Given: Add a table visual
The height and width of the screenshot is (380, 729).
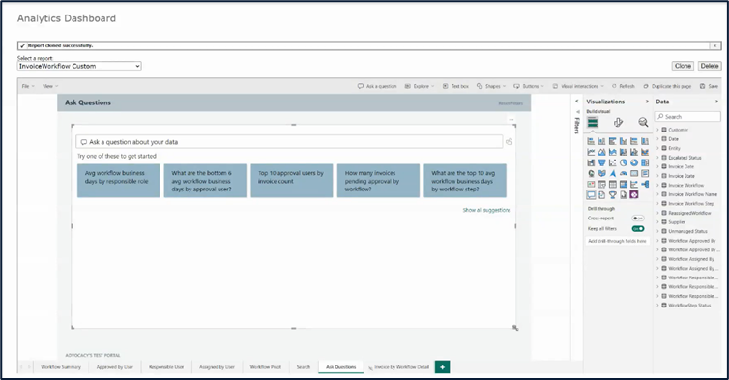Looking at the screenshot, I should (x=612, y=184).
